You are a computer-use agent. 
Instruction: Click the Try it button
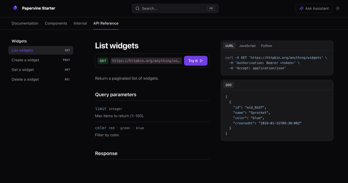[x=196, y=61]
